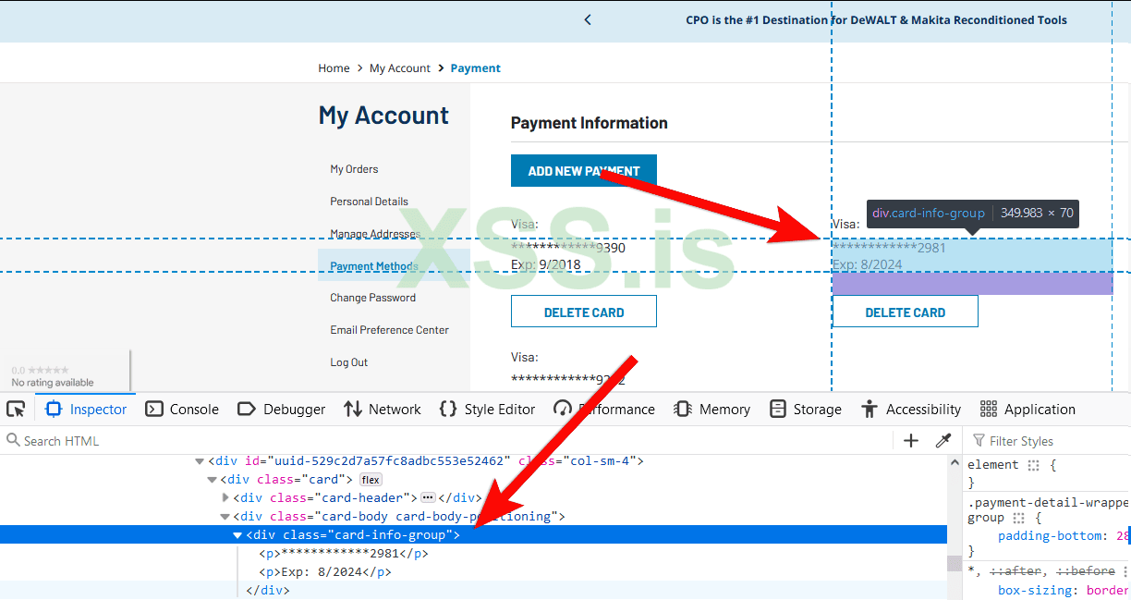Image resolution: width=1131 pixels, height=600 pixels.
Task: Collapse the card-body div node
Action: 225,517
